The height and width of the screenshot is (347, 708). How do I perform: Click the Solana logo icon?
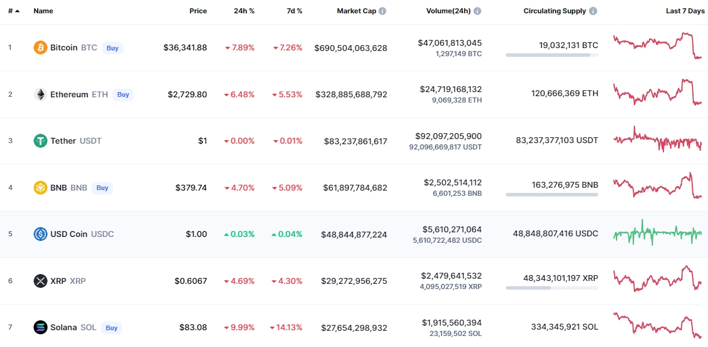point(41,327)
